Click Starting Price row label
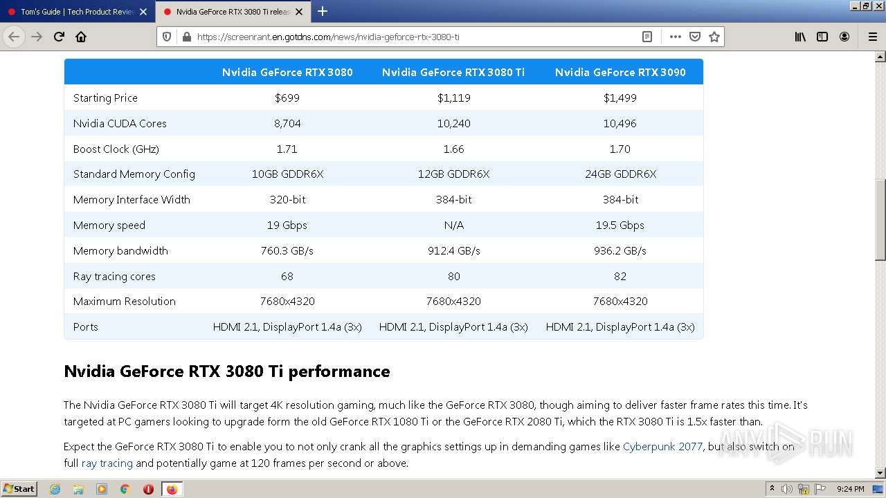886x498 pixels. [x=105, y=98]
